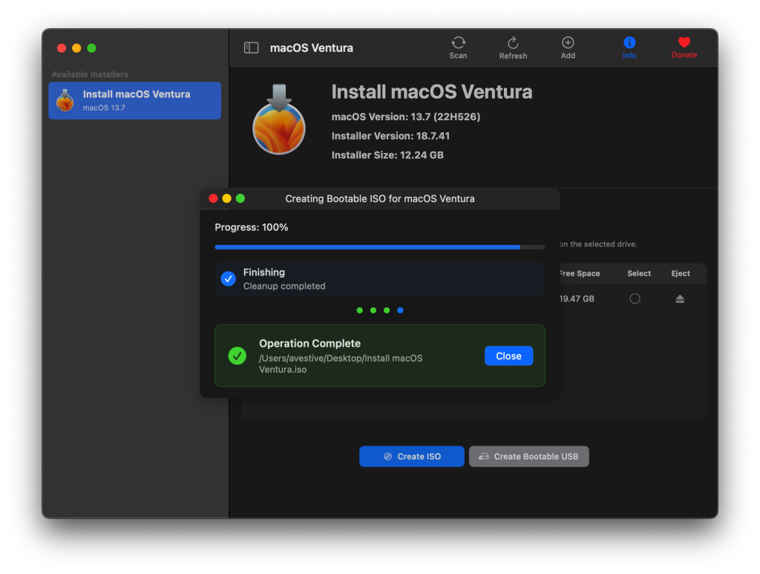Click the third green step dot

pyautogui.click(x=387, y=310)
